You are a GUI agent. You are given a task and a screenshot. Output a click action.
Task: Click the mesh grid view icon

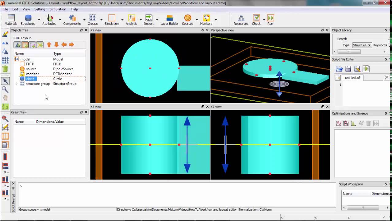click(x=5, y=136)
